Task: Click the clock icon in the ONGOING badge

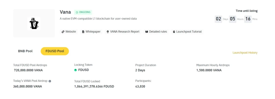Action: (x=77, y=12)
